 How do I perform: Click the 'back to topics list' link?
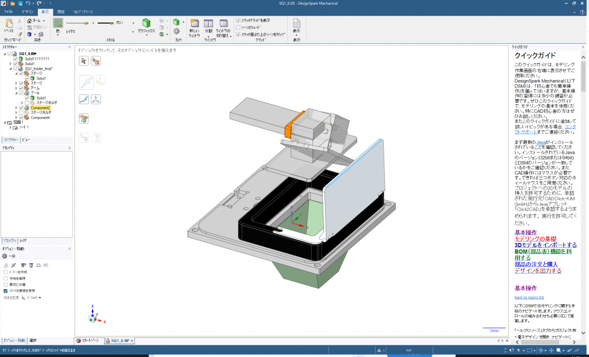(529, 297)
